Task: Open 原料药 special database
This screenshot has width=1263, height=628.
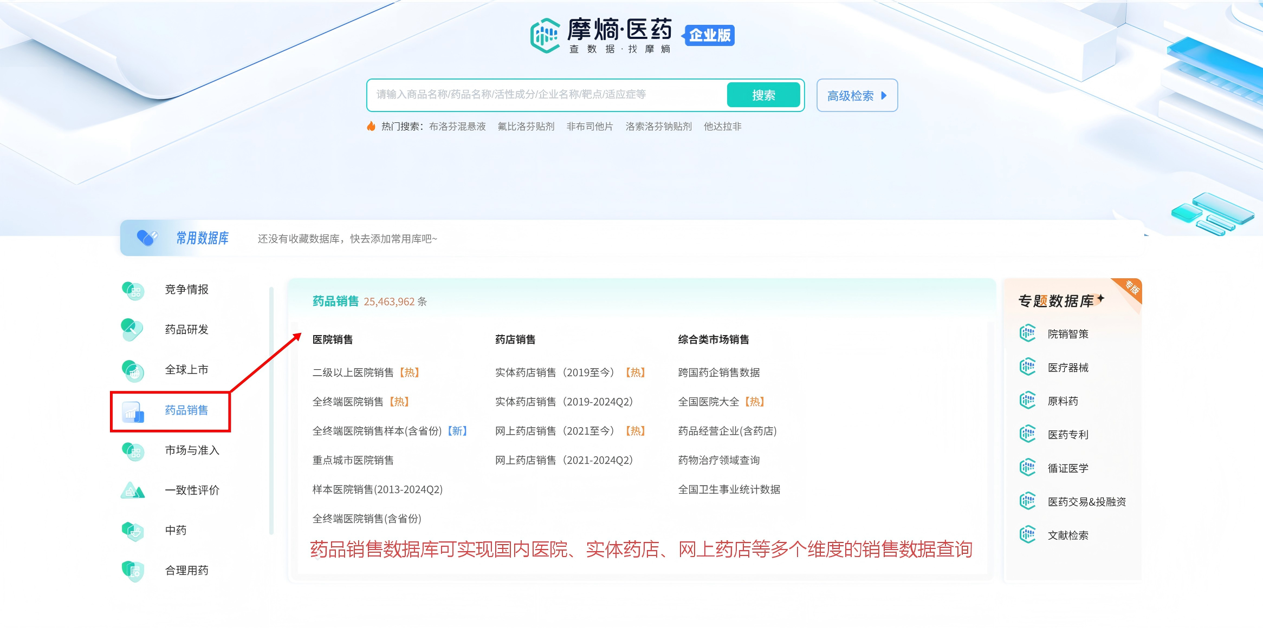Action: tap(1063, 401)
